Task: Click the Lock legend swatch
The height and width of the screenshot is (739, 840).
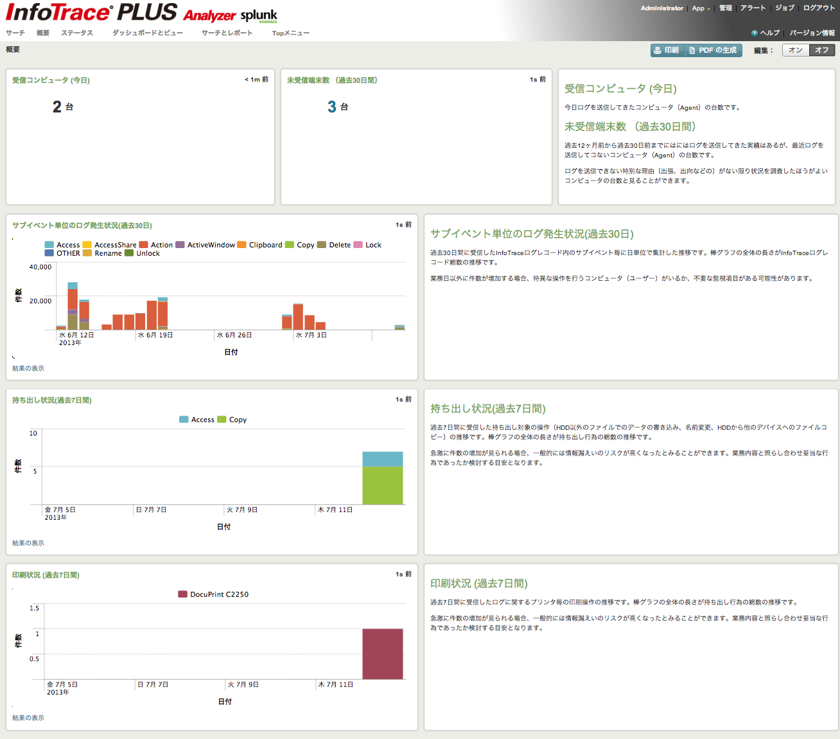Action: pos(358,245)
